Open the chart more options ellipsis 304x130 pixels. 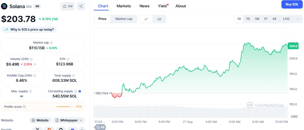coord(298,19)
